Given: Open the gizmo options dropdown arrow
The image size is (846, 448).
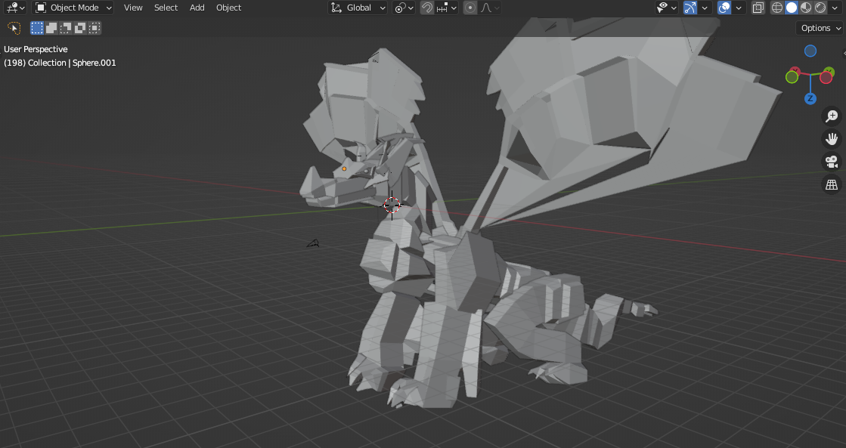Looking at the screenshot, I should (705, 8).
